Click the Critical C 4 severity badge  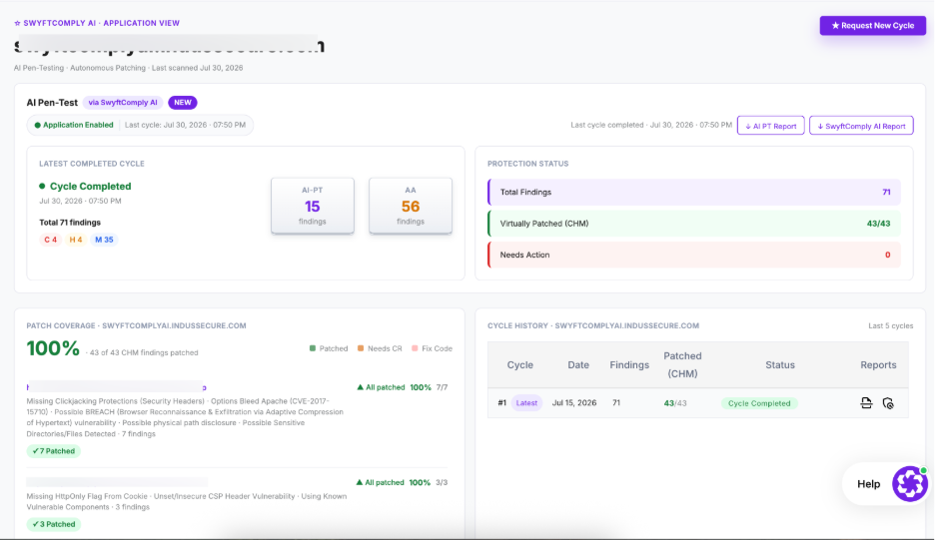click(x=51, y=240)
